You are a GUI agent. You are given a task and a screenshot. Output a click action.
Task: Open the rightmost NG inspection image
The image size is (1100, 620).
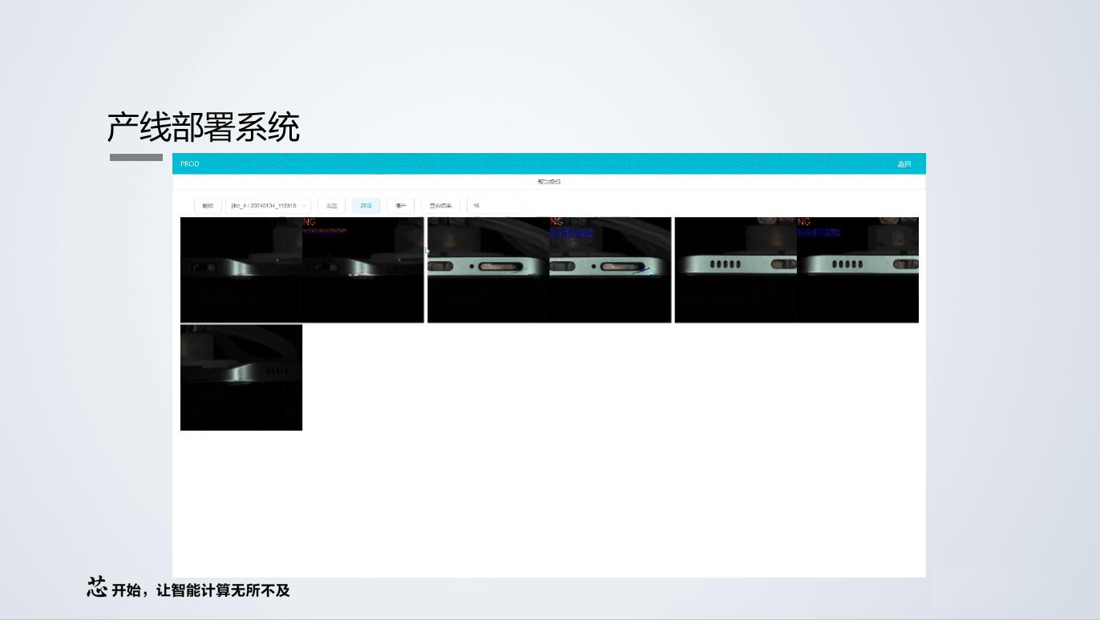(796, 269)
